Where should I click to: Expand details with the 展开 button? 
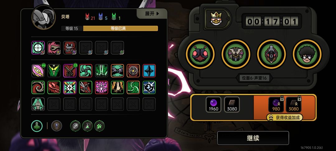[152, 14]
